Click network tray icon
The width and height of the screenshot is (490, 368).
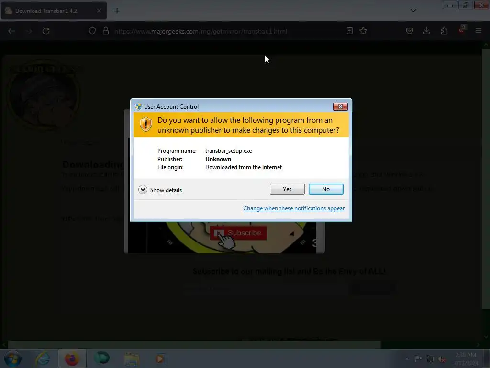click(430, 359)
